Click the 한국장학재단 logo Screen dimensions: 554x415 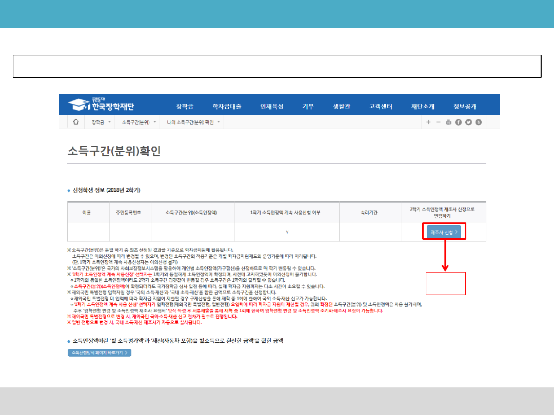[x=101, y=105]
